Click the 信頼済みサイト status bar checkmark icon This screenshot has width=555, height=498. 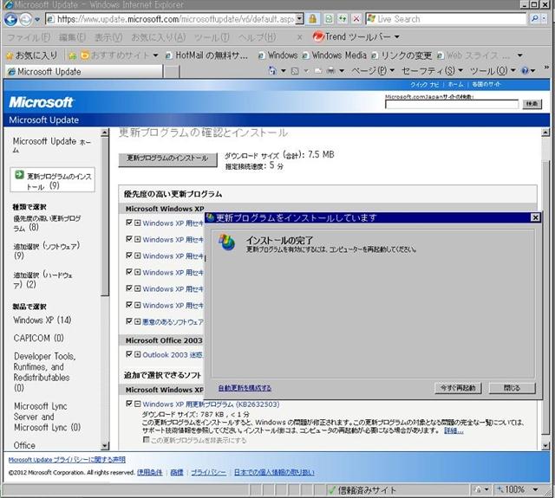pyautogui.click(x=332, y=490)
